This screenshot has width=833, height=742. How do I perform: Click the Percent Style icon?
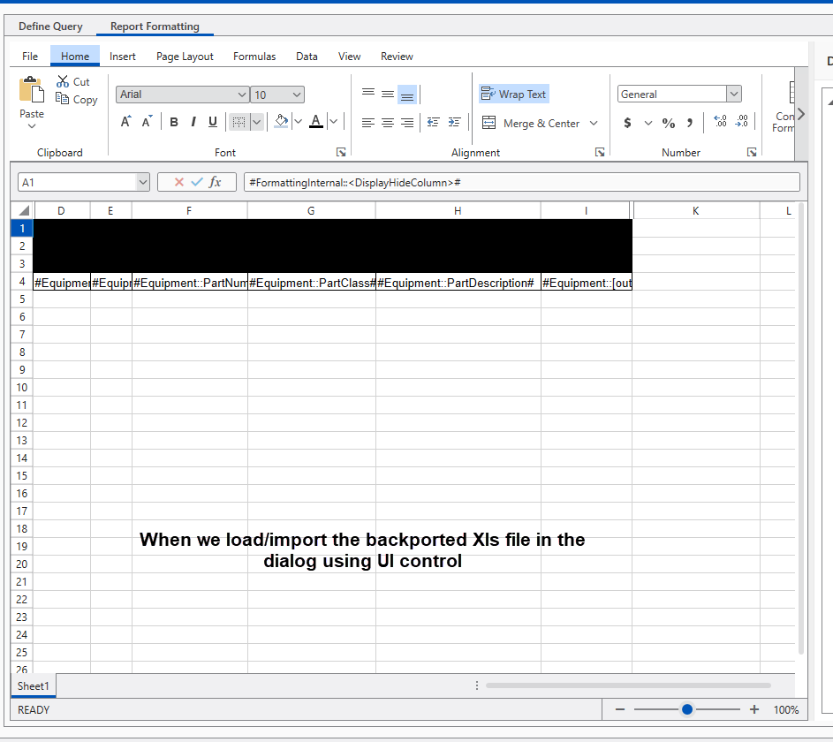pos(669,123)
